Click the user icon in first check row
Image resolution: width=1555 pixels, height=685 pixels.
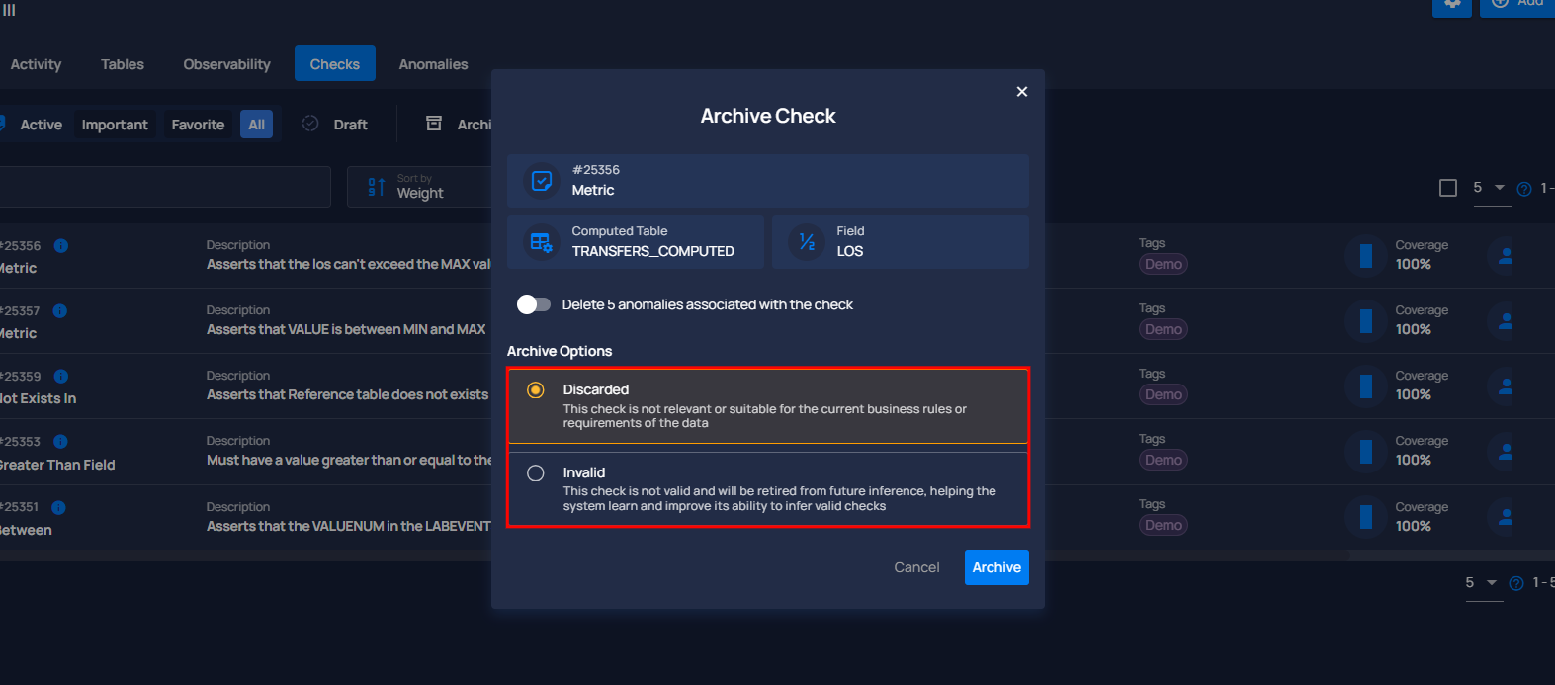[x=1505, y=256]
